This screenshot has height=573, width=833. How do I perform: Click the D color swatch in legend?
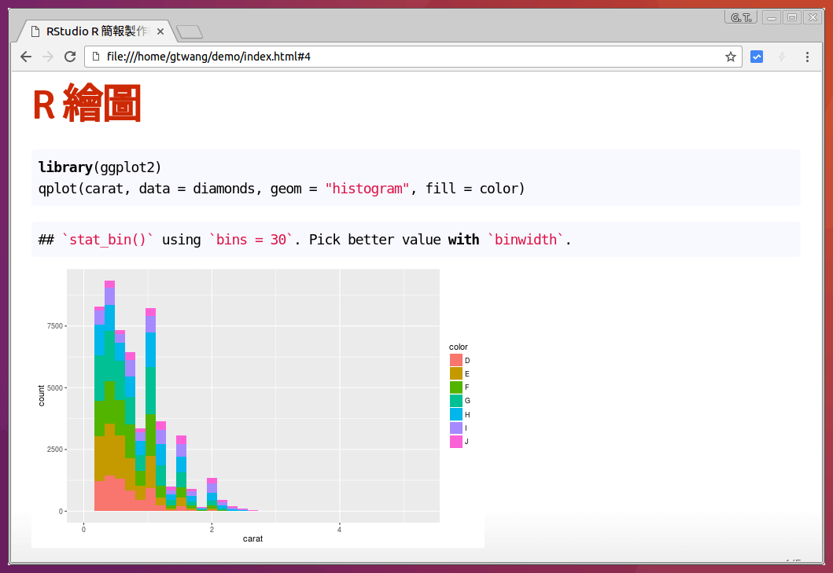point(456,360)
